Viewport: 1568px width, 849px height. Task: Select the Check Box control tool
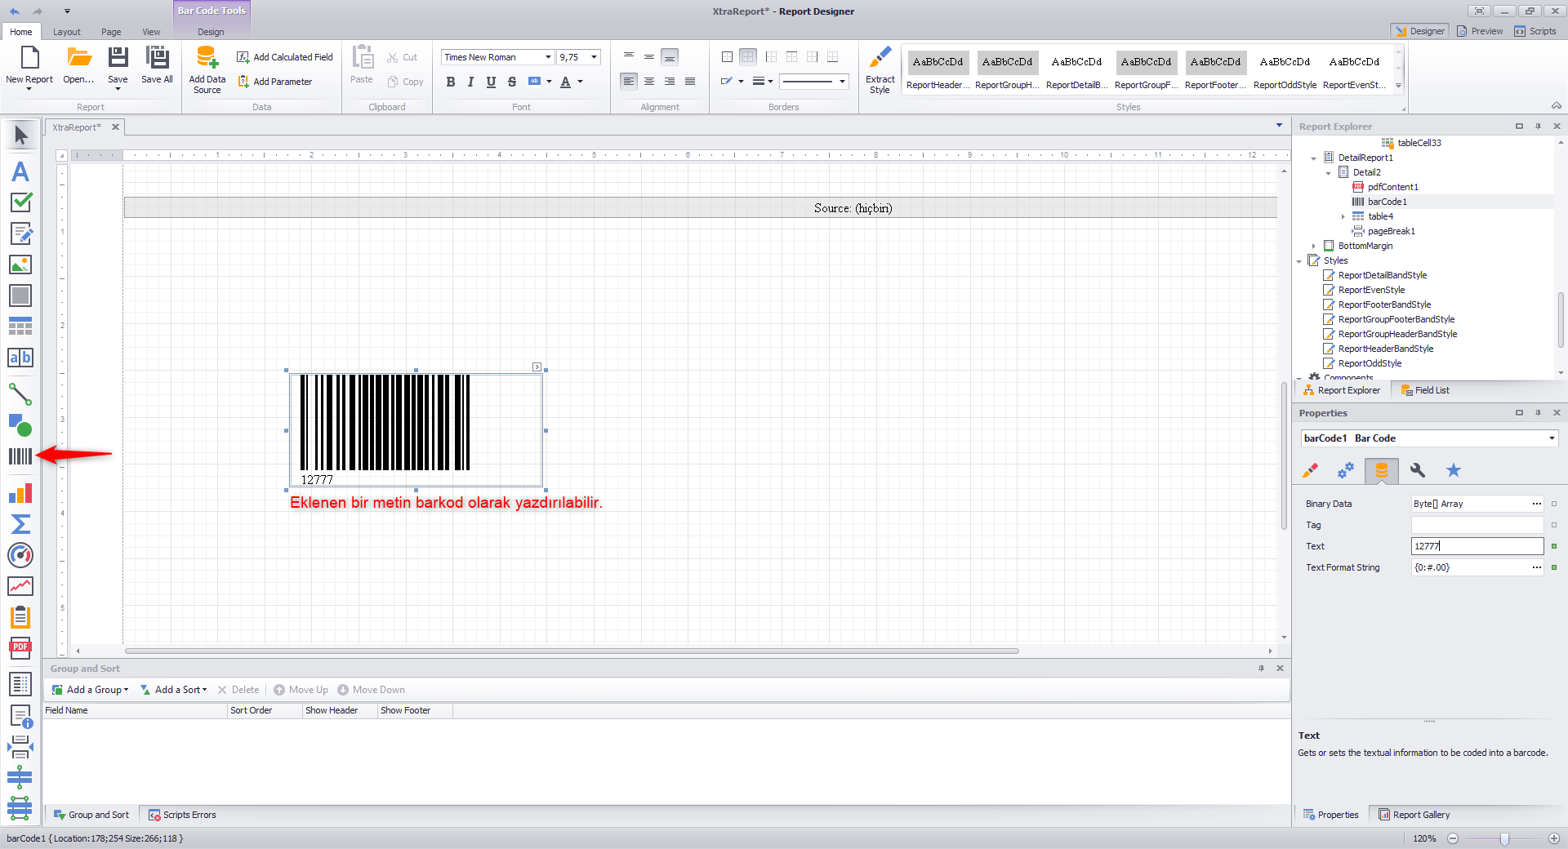point(20,202)
